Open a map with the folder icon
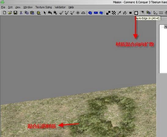 pyautogui.click(x=10, y=13)
